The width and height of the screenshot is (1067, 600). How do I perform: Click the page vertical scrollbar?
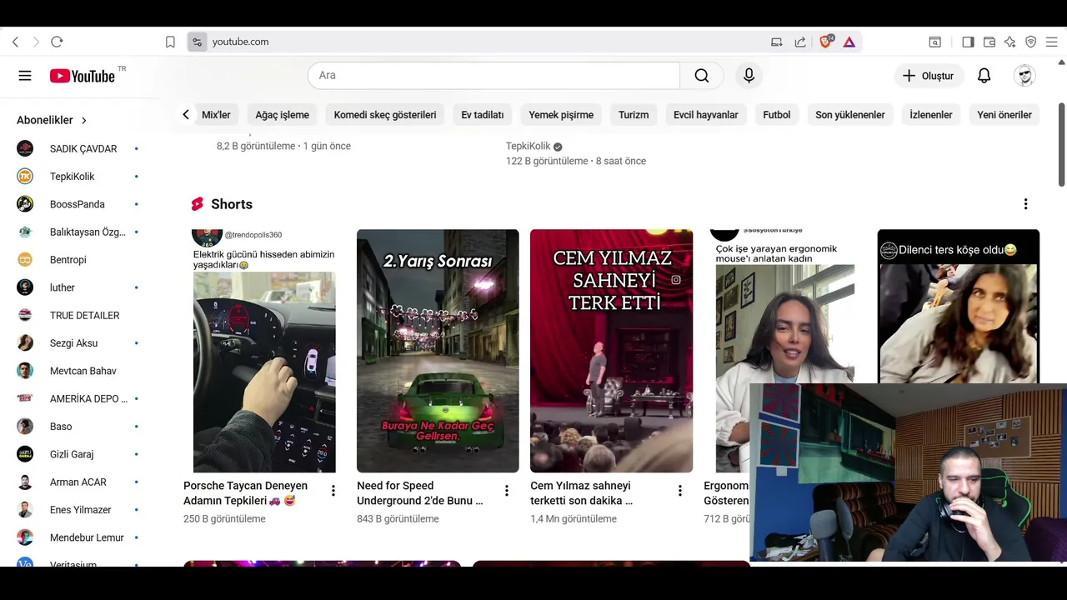click(x=1061, y=144)
